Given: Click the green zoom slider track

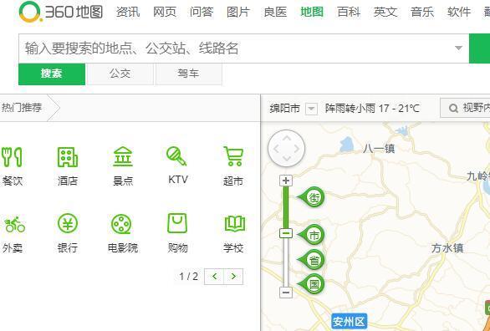Looking at the screenshot, I should click(x=286, y=207).
